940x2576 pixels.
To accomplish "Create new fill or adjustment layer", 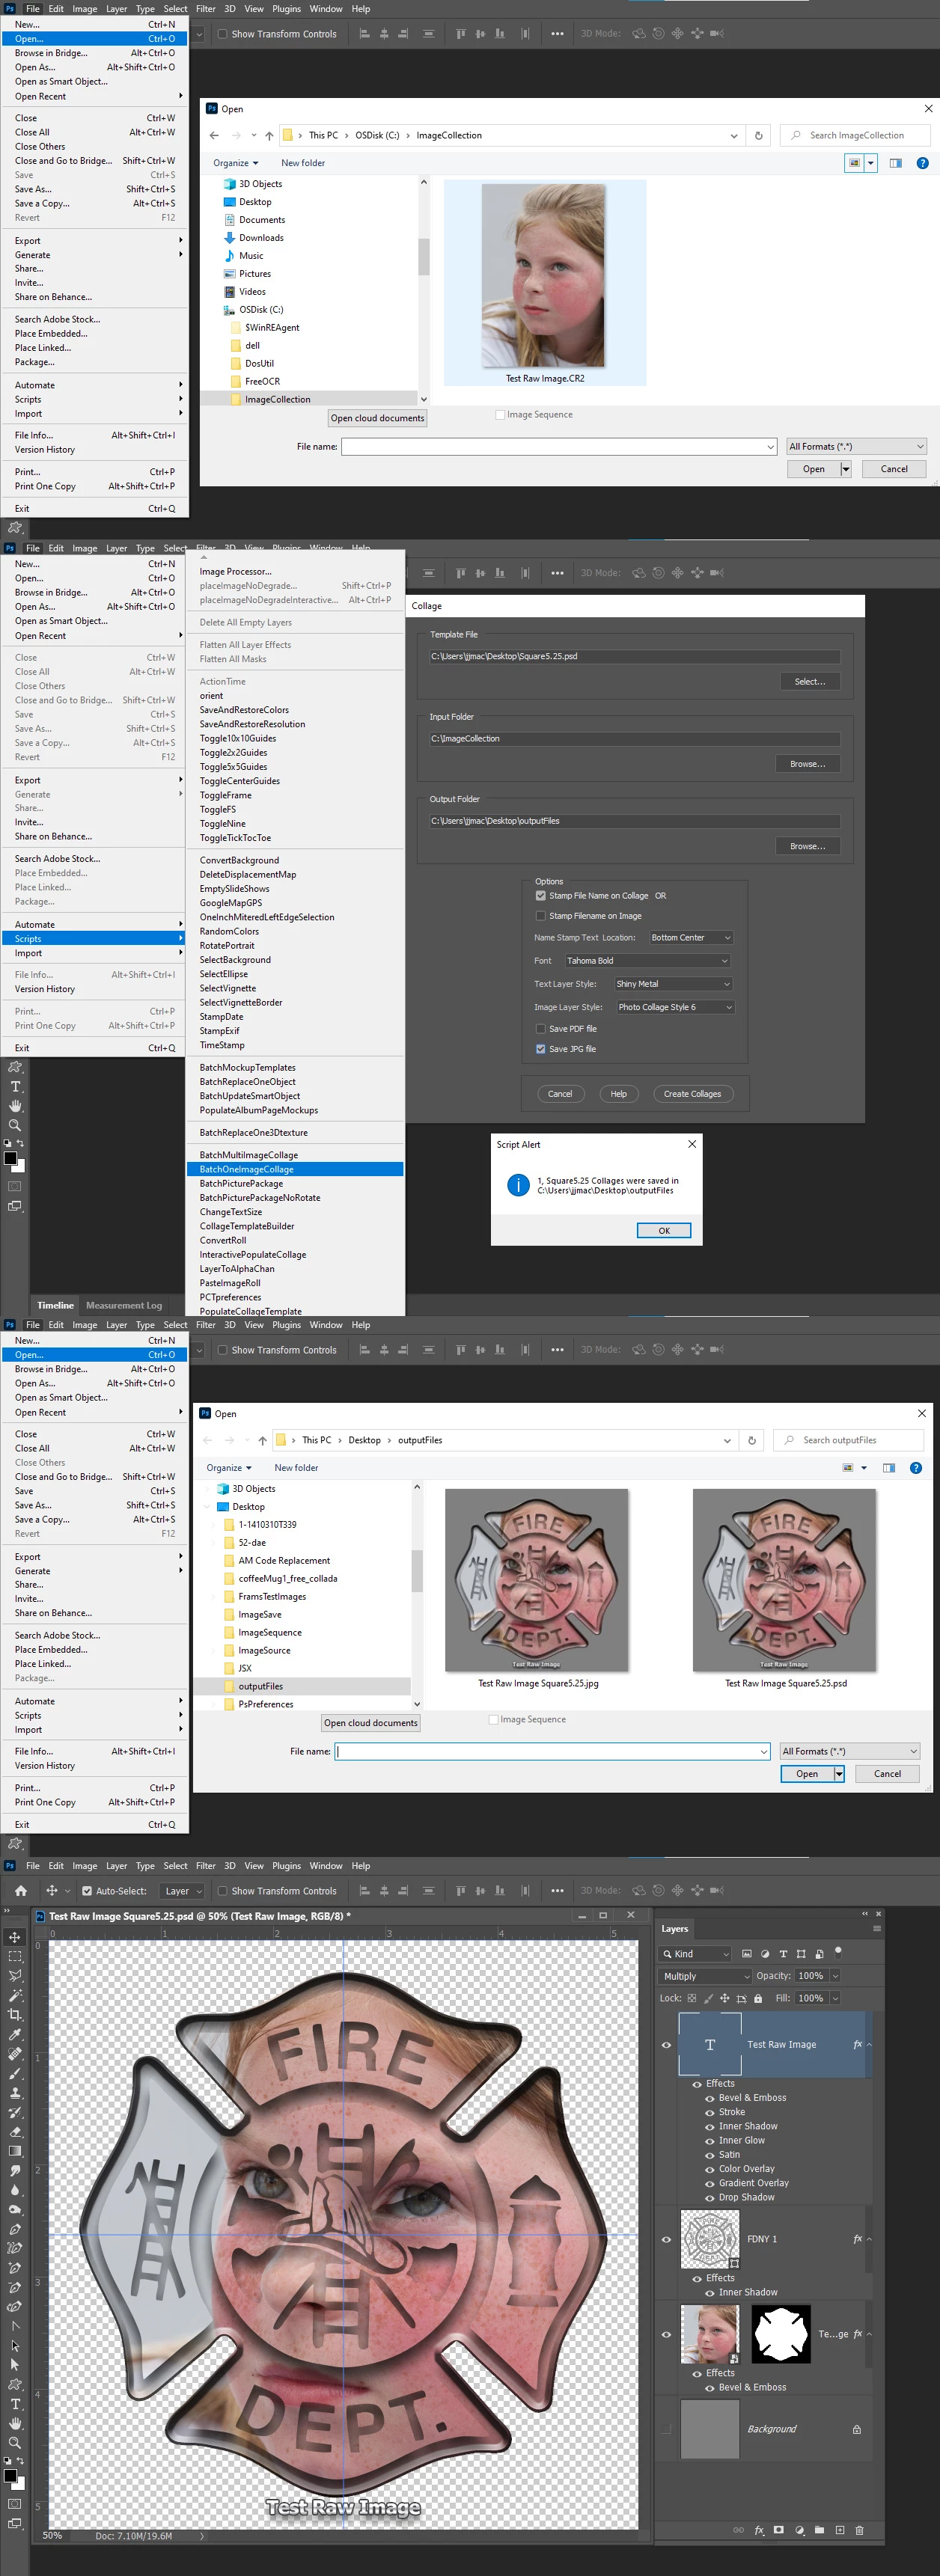I will click(x=799, y=2530).
